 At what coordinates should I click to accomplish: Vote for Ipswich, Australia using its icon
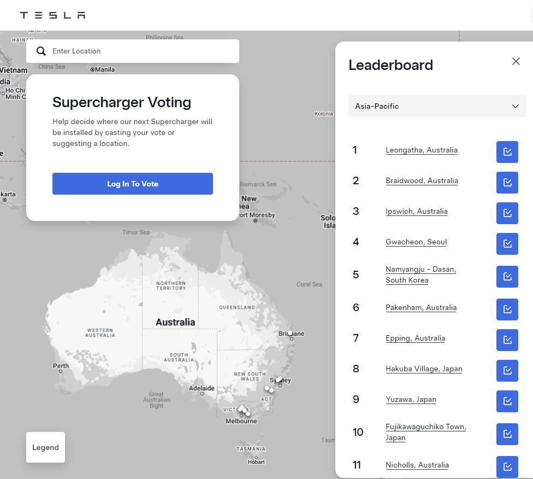point(507,213)
